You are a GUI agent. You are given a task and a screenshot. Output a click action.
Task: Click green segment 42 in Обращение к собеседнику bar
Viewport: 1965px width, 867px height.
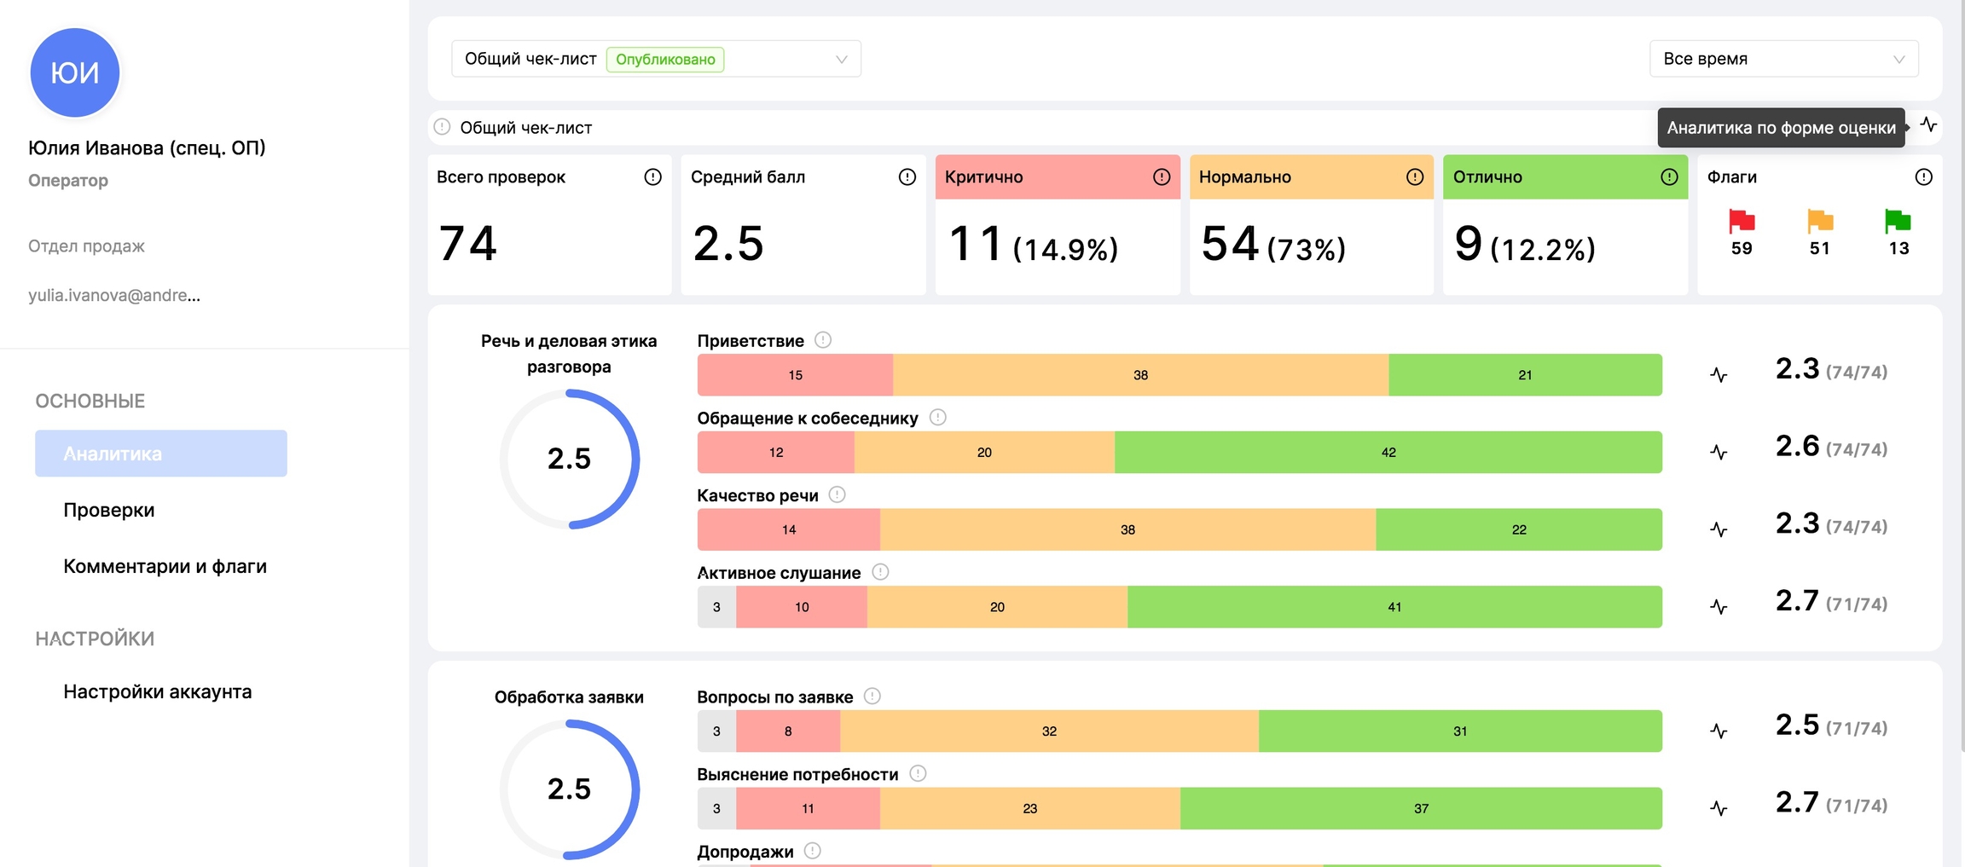[1388, 452]
